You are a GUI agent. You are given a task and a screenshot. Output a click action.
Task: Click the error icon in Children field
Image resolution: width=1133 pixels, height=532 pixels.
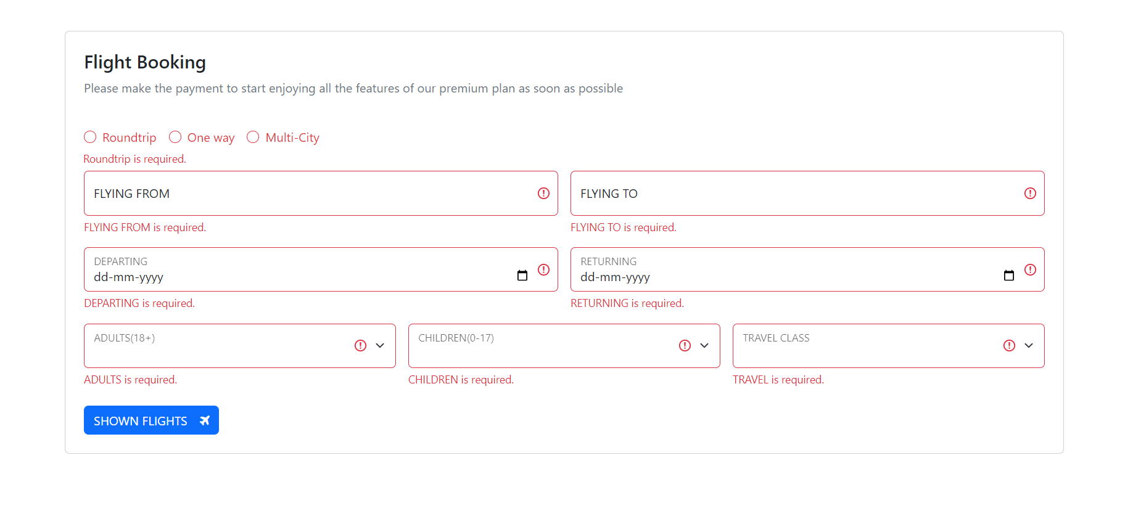(x=685, y=345)
